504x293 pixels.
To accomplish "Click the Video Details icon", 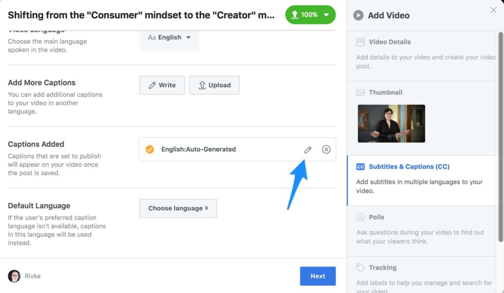I will coord(360,42).
